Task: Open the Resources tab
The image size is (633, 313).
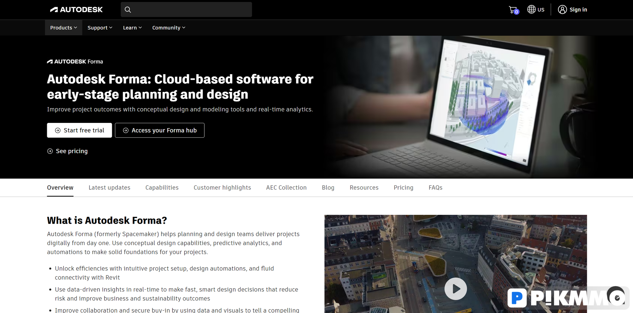Action: click(364, 187)
